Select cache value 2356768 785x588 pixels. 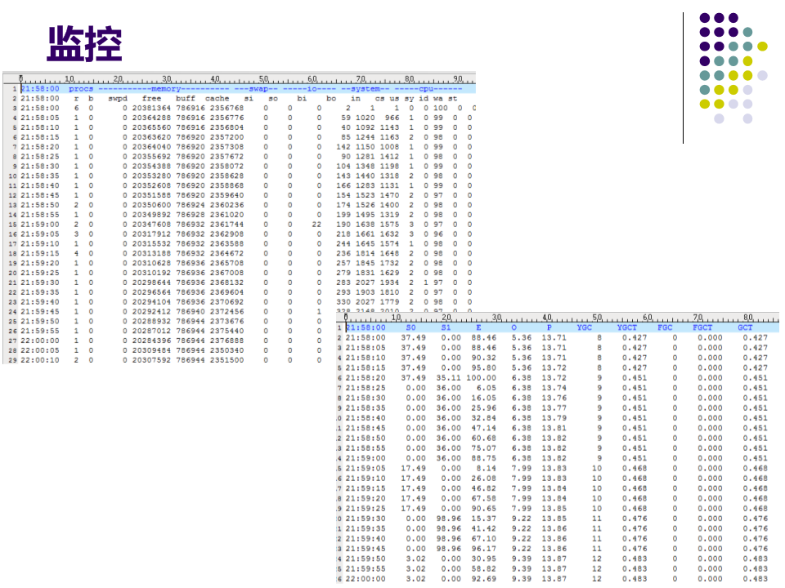[227, 108]
